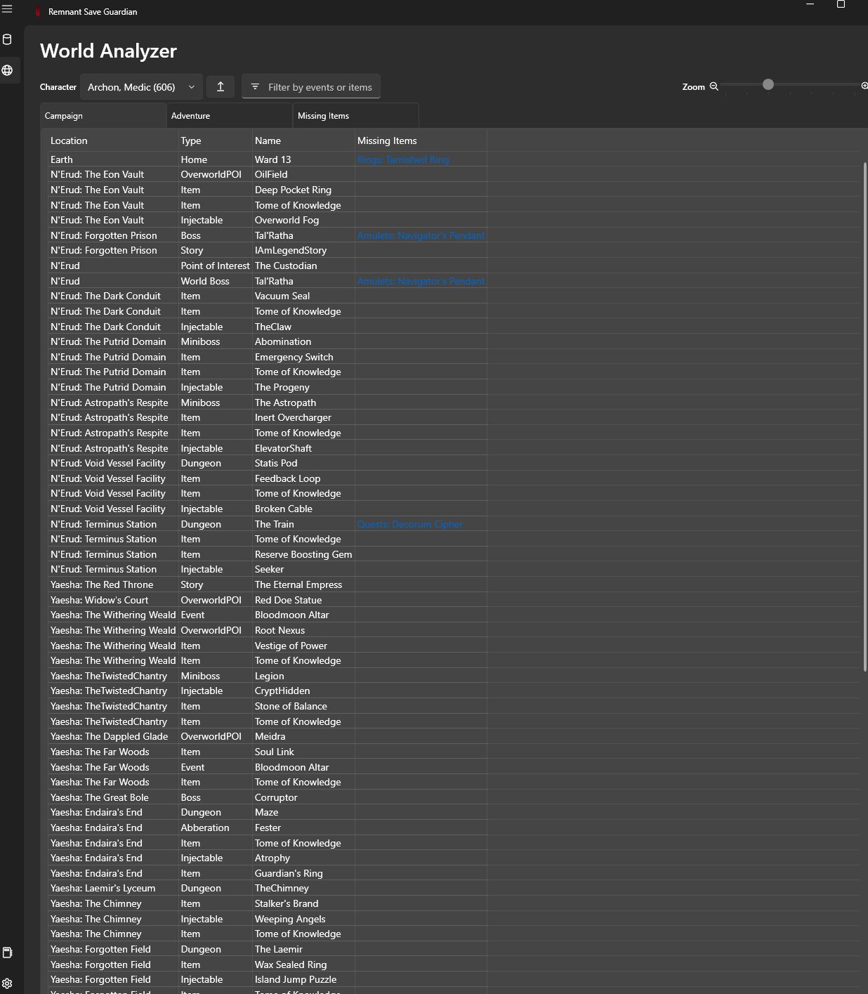Adjust the Zoom slider handle
The image size is (868, 994).
(768, 84)
